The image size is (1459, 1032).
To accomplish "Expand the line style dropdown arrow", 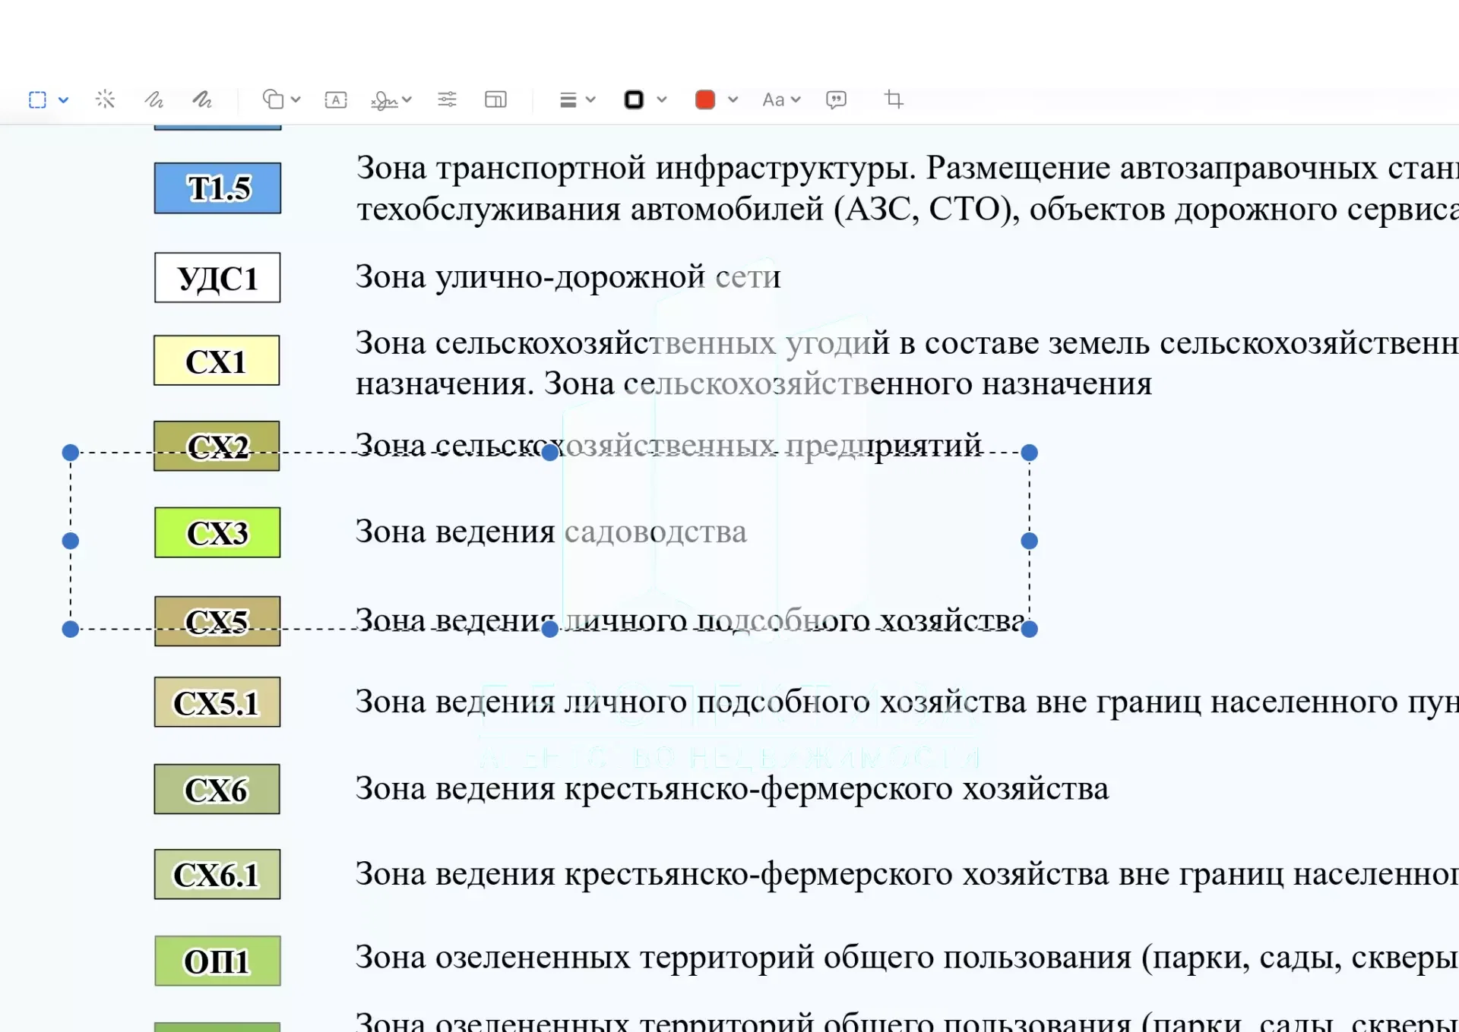I will pos(590,99).
